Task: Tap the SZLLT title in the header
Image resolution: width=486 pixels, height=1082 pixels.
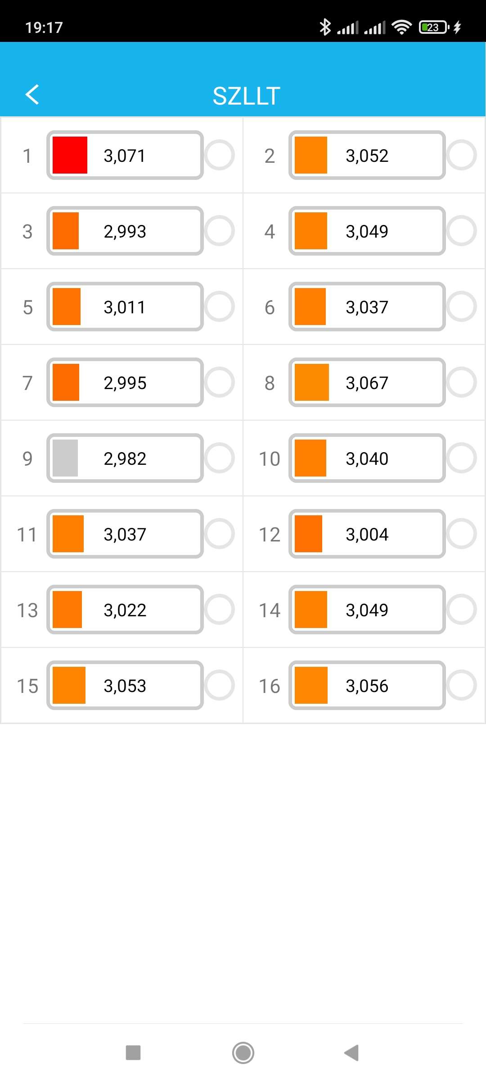Action: 246,96
